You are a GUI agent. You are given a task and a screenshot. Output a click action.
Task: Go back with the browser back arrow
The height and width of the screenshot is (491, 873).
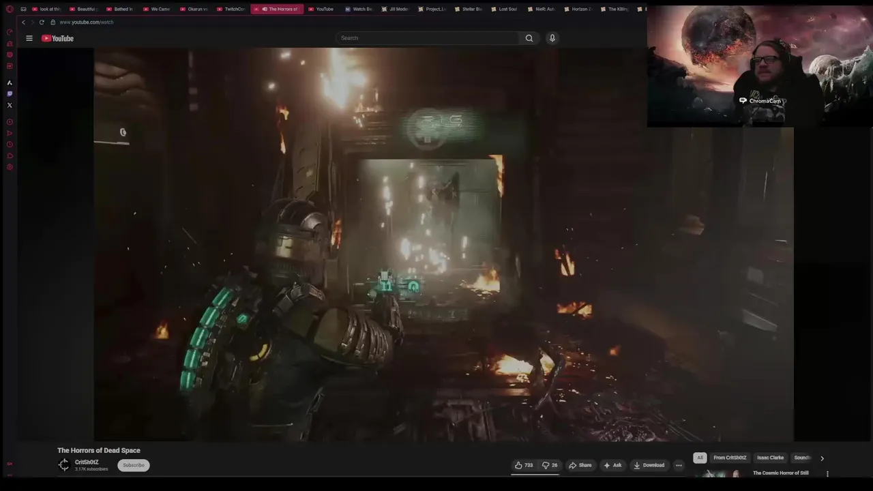[23, 22]
